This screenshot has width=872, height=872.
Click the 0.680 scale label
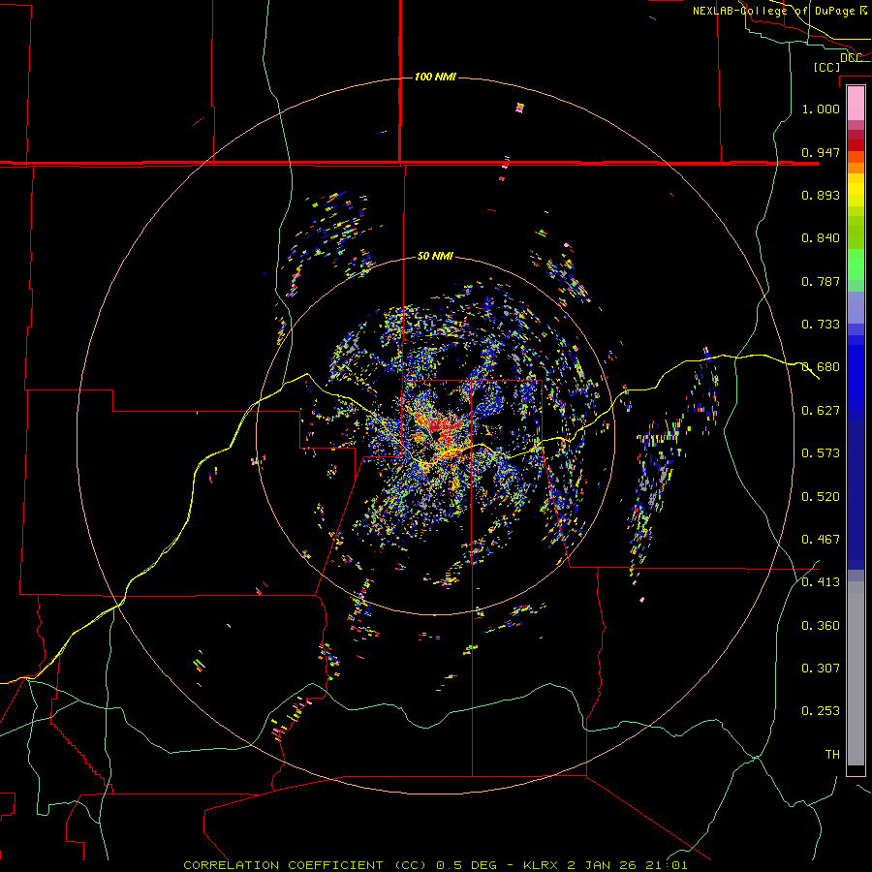pos(821,367)
